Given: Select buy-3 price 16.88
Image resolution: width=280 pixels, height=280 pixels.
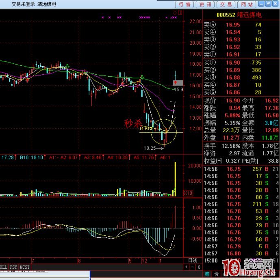Looking at the screenshot, I should [233, 78].
